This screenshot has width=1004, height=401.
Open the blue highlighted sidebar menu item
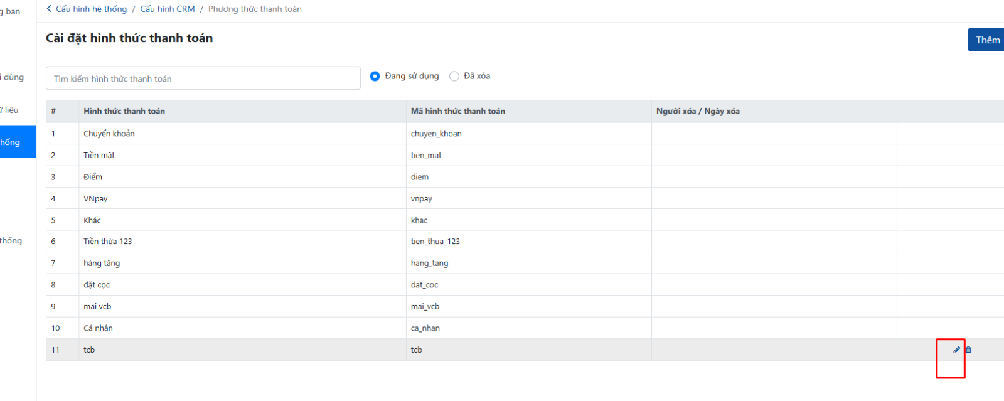[18, 142]
